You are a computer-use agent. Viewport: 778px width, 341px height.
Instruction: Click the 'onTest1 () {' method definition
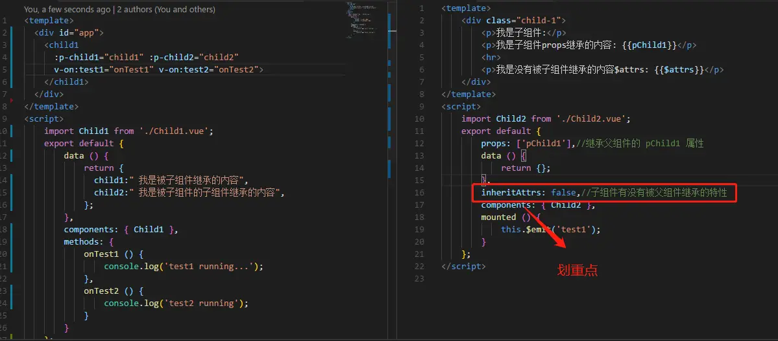(114, 254)
